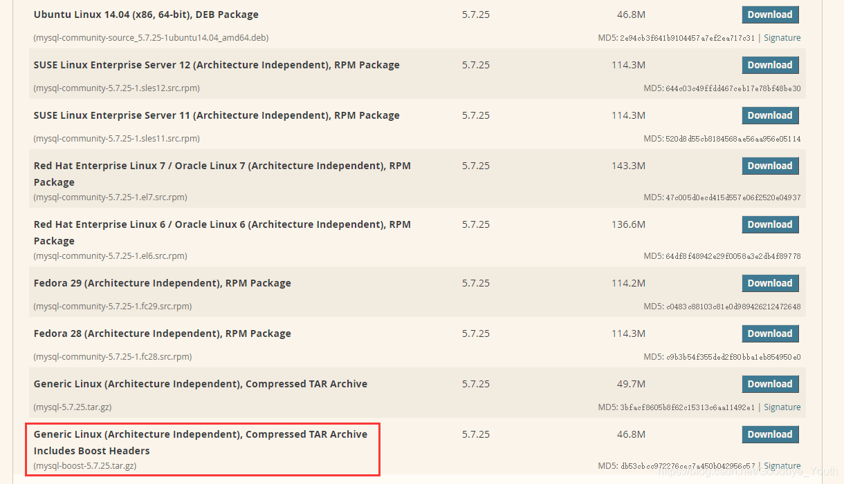This screenshot has width=844, height=484.
Task: Select the 114.3M size in SUSE 12 row
Action: coord(628,65)
